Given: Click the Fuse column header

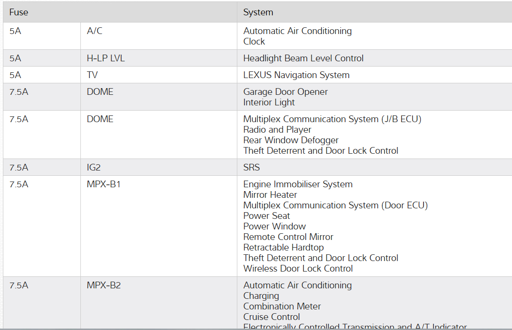Looking at the screenshot, I should click(x=19, y=12).
